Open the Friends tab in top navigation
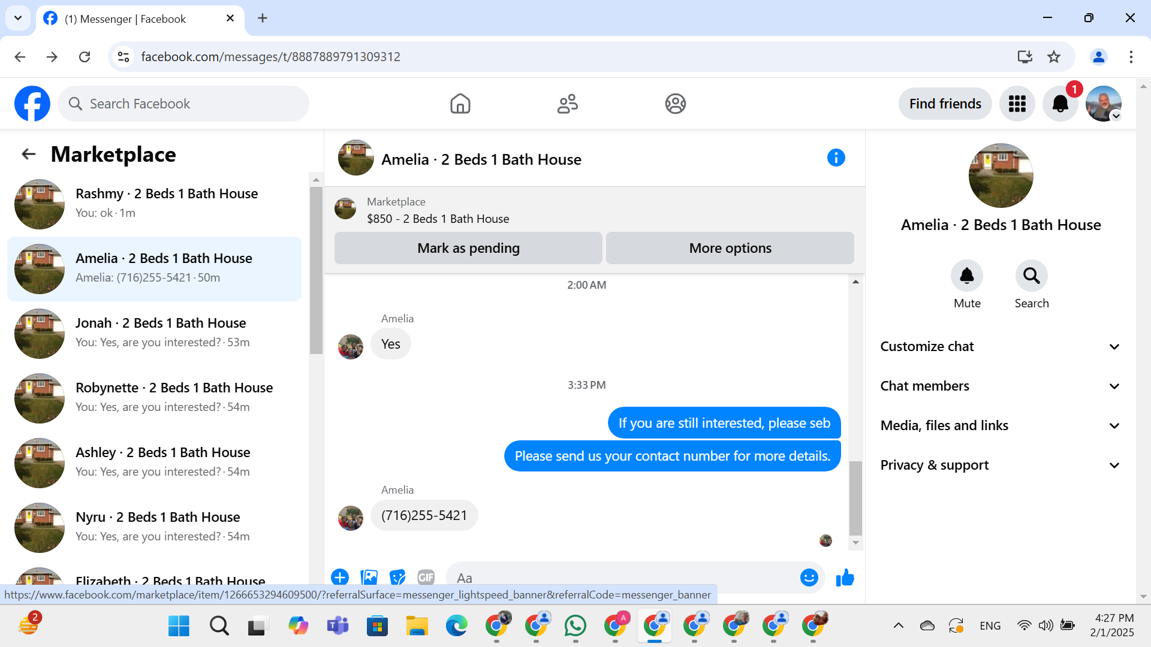This screenshot has width=1151, height=647. coord(567,104)
